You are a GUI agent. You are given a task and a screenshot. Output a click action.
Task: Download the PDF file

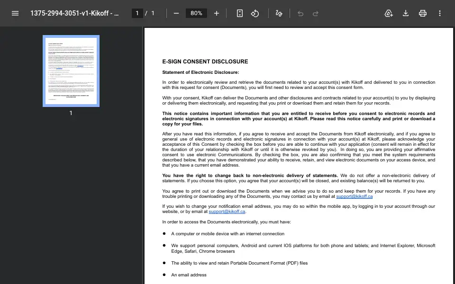coord(406,13)
